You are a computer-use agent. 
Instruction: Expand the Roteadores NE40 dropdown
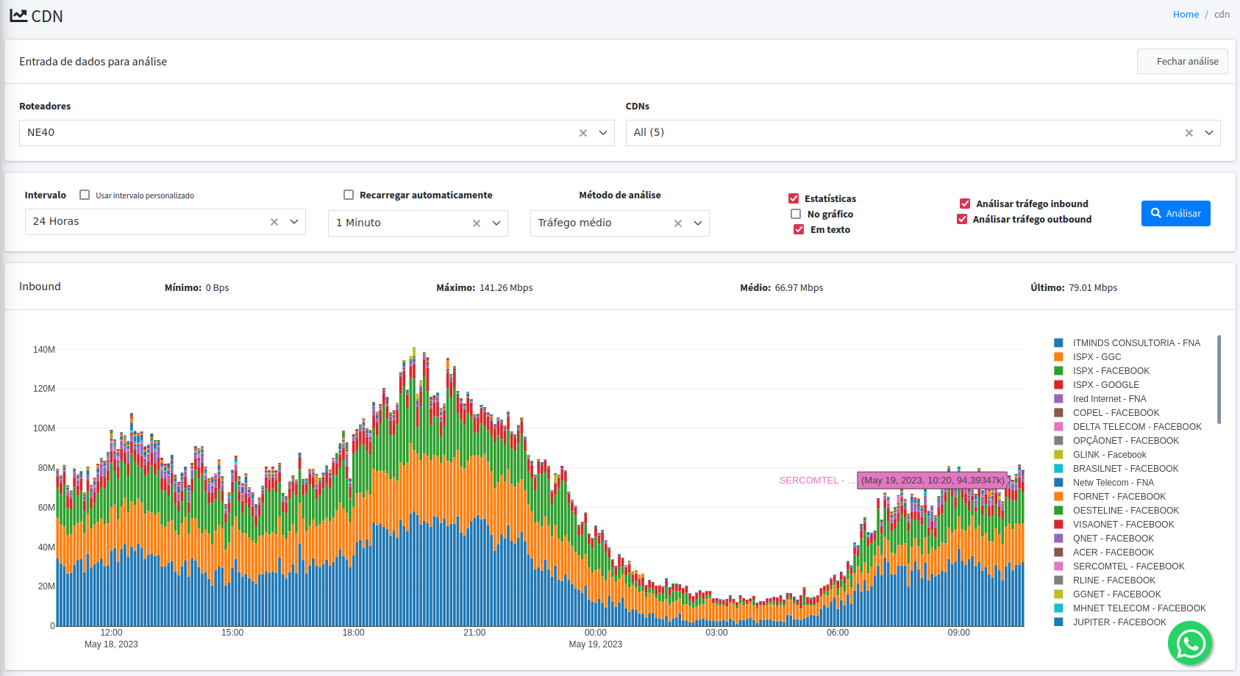click(x=603, y=133)
